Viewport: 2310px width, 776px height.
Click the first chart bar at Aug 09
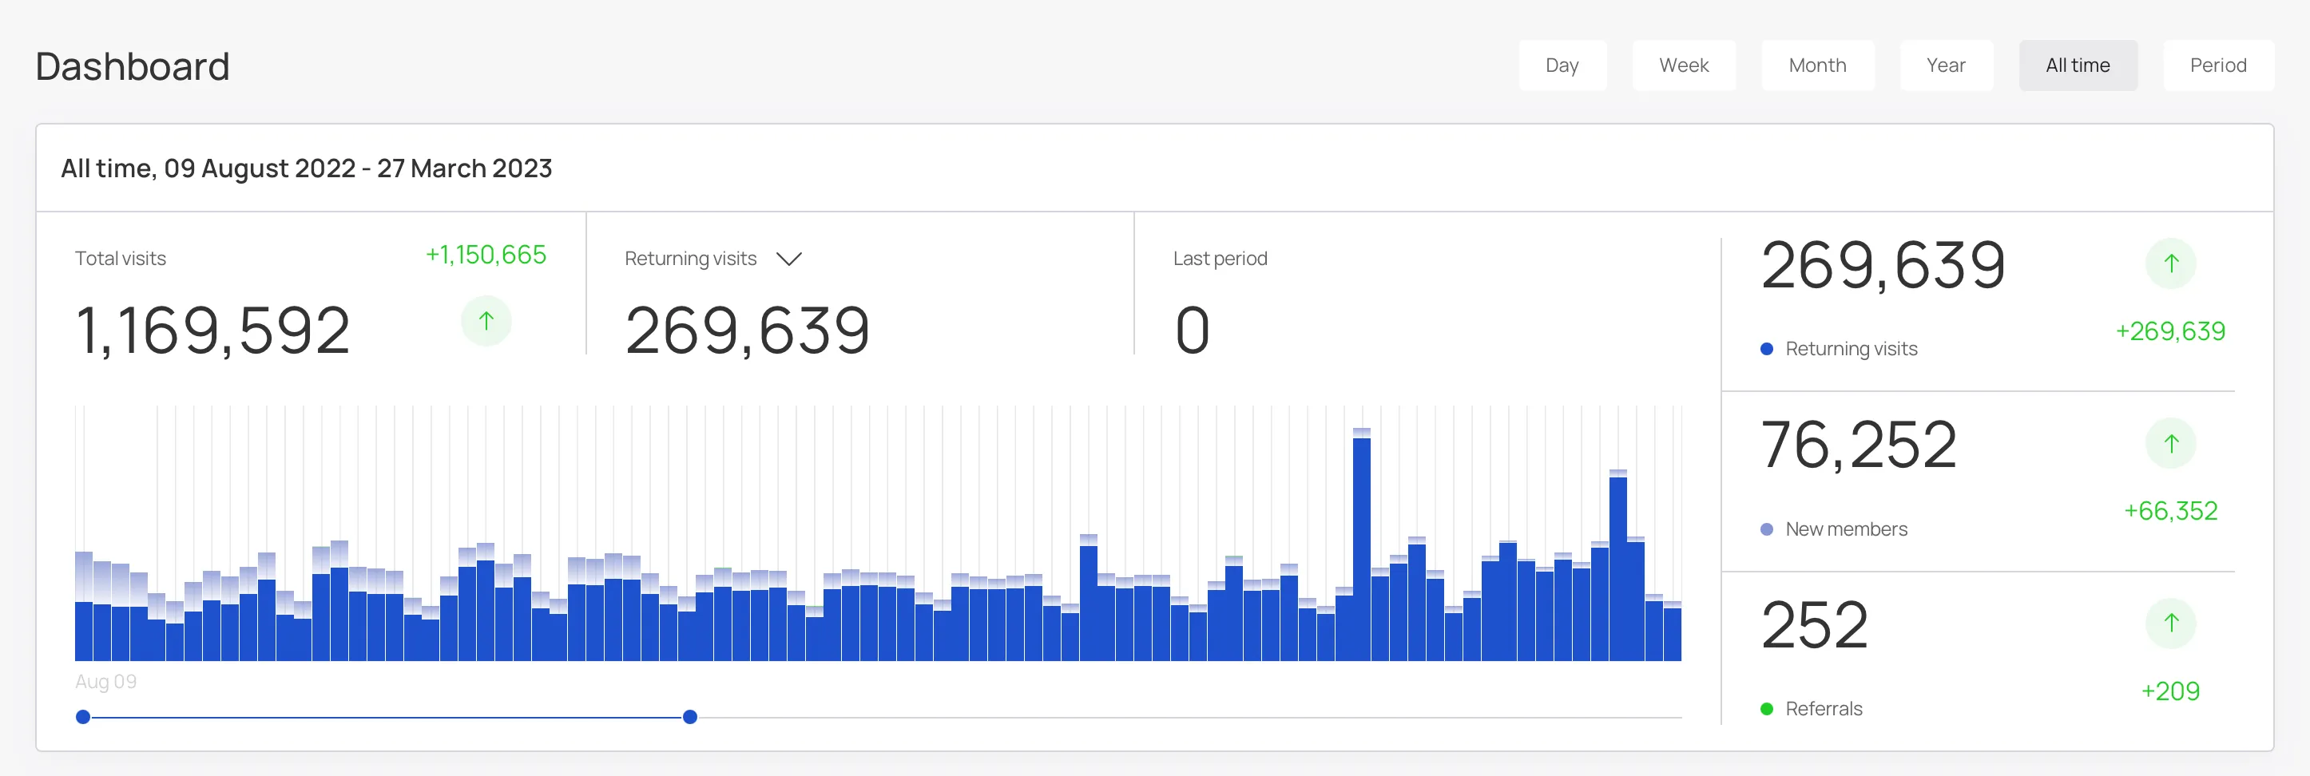point(83,607)
